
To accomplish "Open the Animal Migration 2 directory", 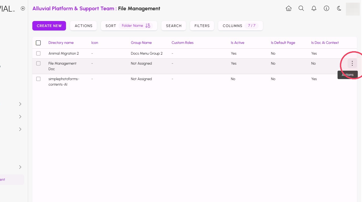I will (64, 53).
